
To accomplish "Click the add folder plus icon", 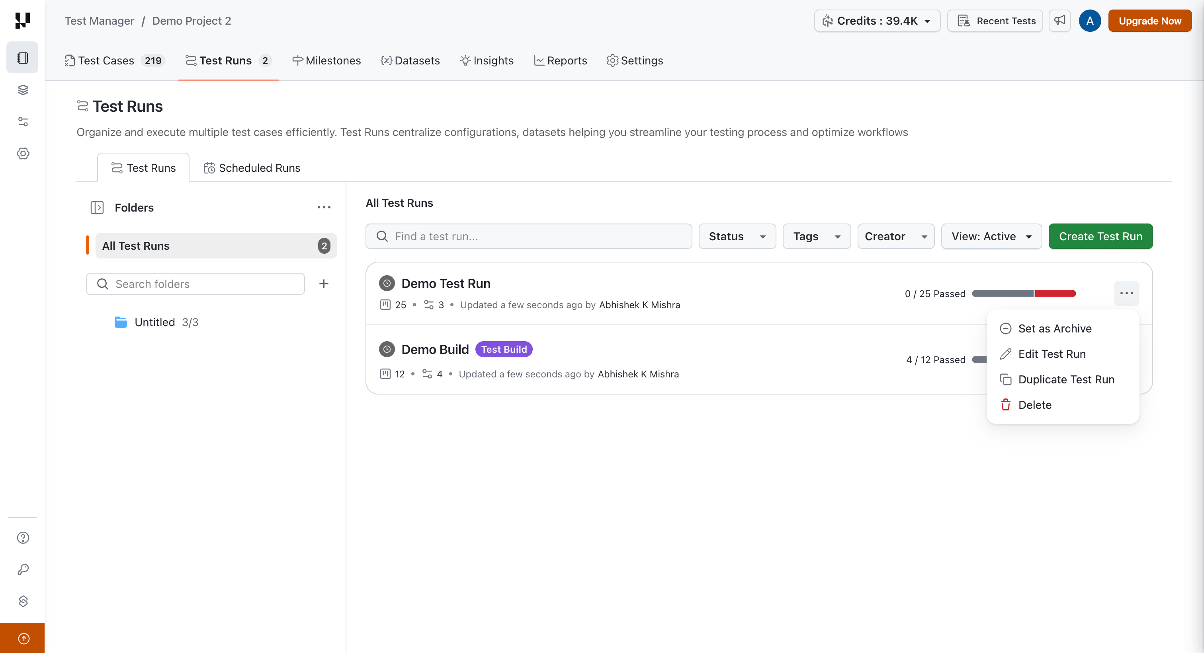I will (x=323, y=284).
